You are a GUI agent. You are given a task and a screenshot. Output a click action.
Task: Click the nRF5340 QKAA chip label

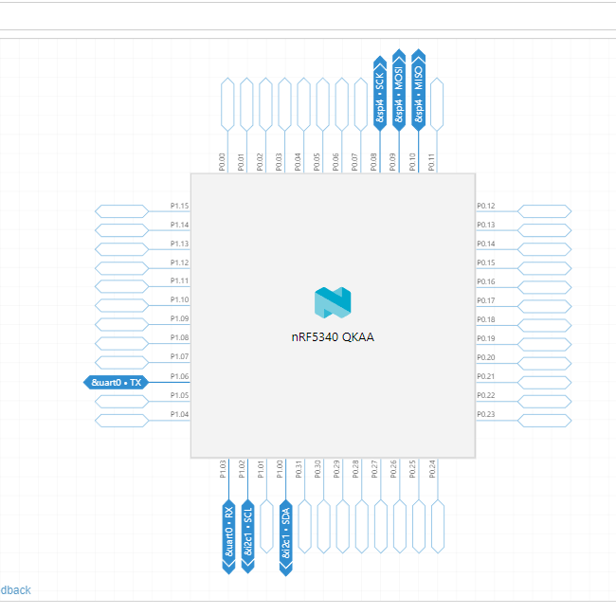333,337
